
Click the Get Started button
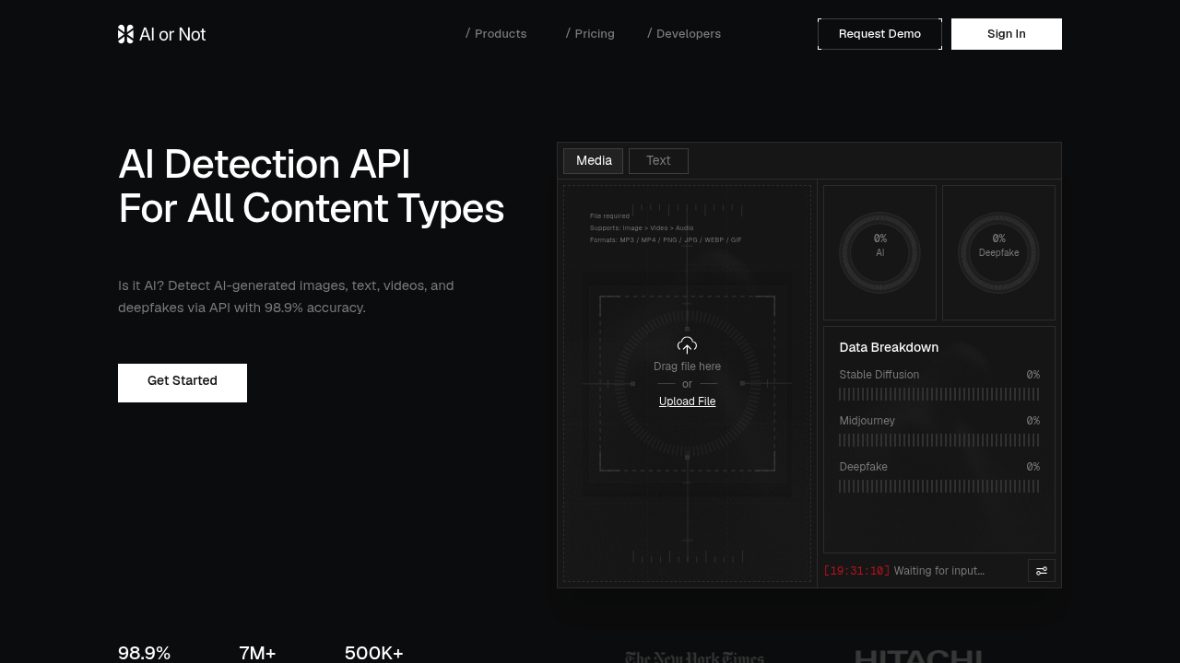point(183,383)
